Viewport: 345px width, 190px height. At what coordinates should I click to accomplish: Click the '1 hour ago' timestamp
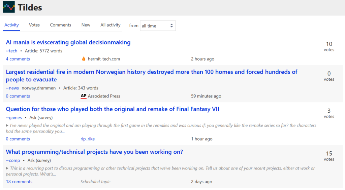202,139
